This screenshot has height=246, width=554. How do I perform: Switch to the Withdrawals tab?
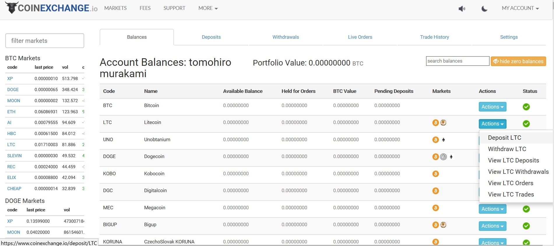coord(286,37)
